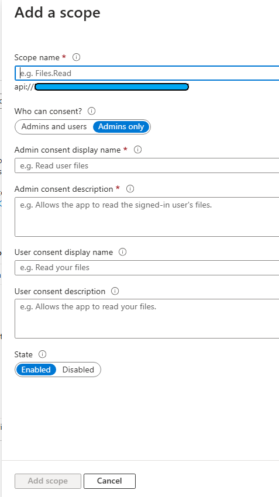Image resolution: width=279 pixels, height=497 pixels.
Task: Click inside the User consent description box
Action: pyautogui.click(x=147, y=319)
